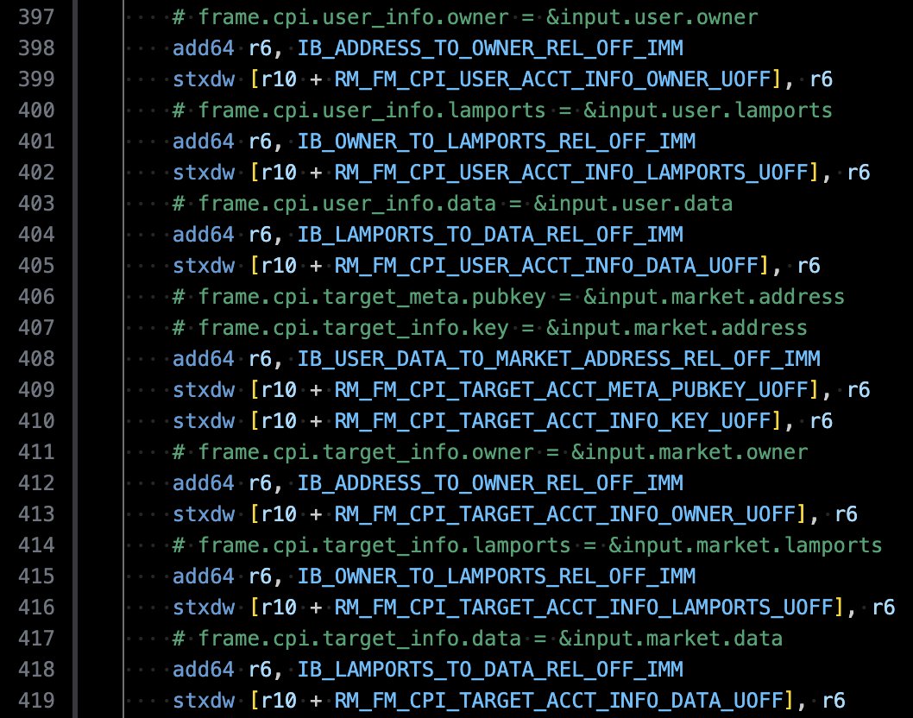The image size is (913, 718).
Task: Click line number 412 in the gutter
Action: point(36,482)
